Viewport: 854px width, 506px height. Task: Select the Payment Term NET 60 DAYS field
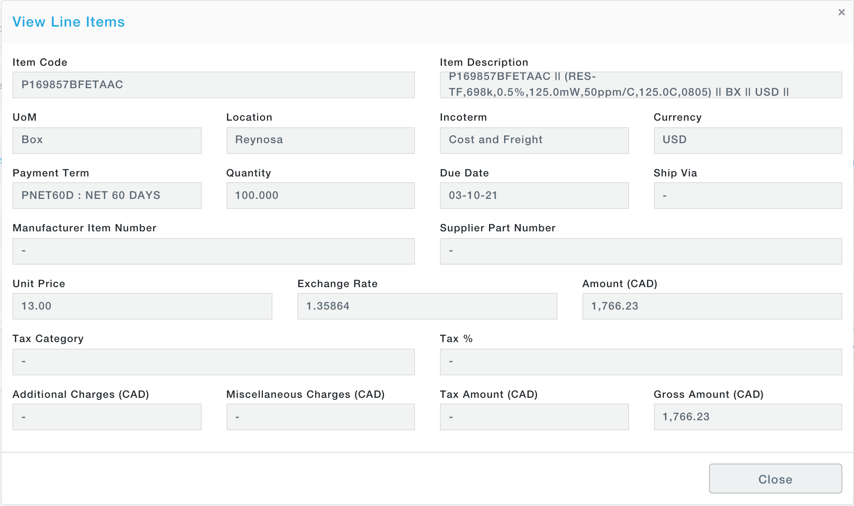[x=107, y=196]
